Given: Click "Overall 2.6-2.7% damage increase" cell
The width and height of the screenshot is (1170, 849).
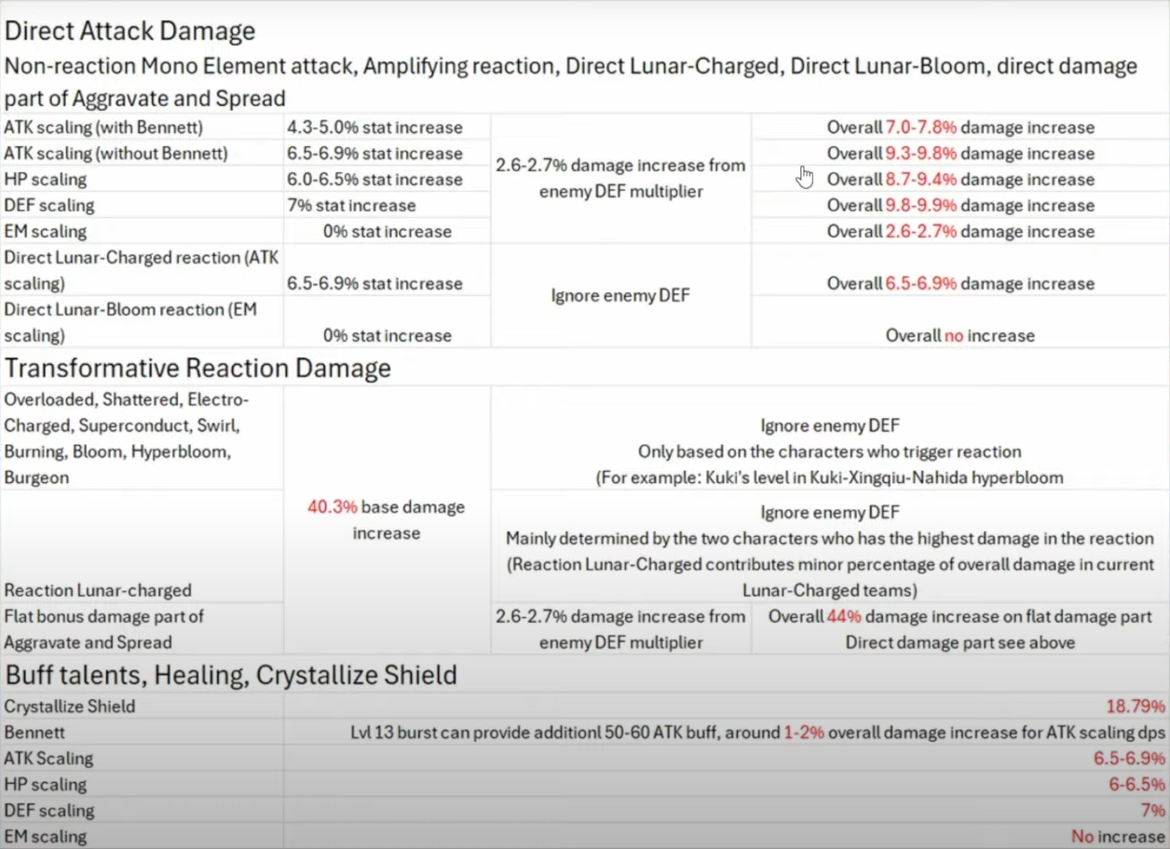Looking at the screenshot, I should (960, 232).
